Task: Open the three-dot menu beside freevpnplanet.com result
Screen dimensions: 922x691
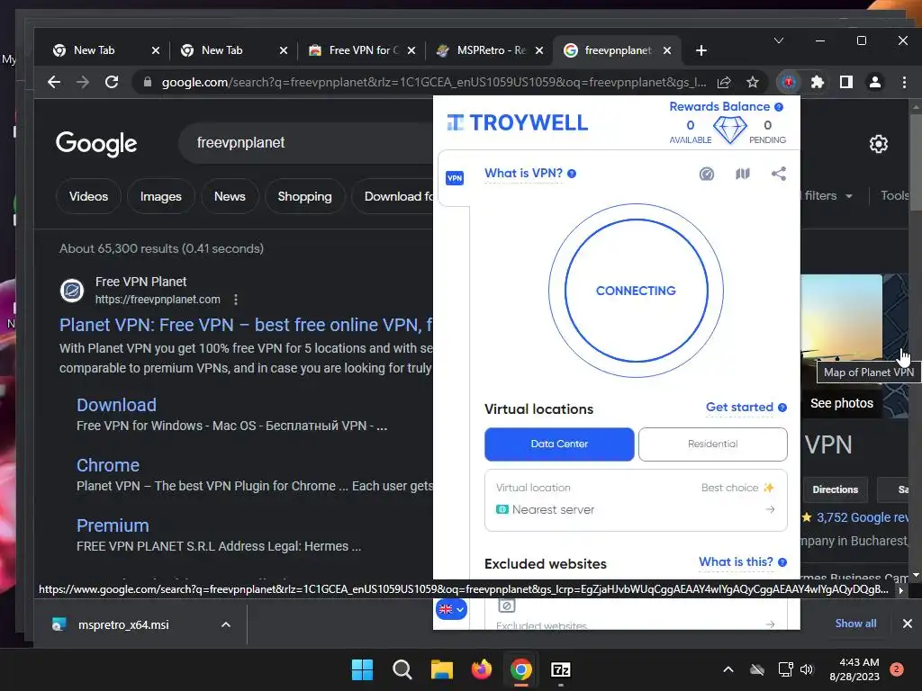Action: (236, 300)
